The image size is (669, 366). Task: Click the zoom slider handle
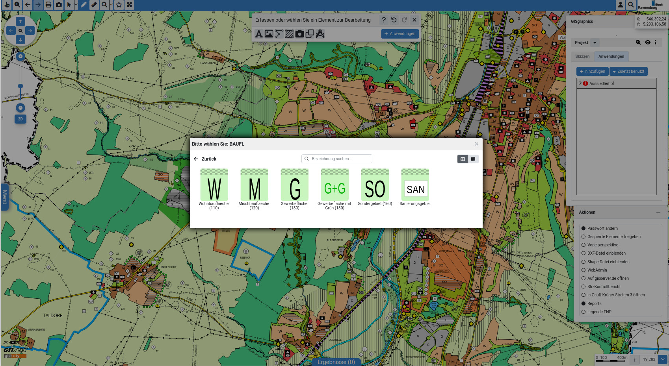(20, 86)
